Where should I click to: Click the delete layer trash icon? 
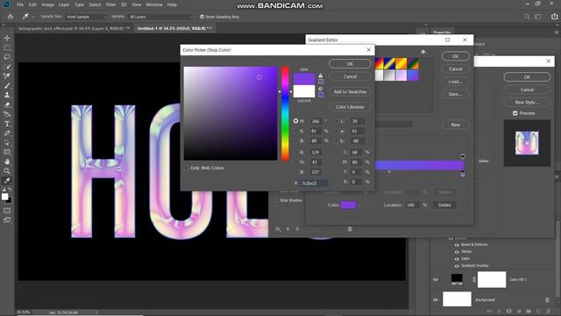(549, 311)
